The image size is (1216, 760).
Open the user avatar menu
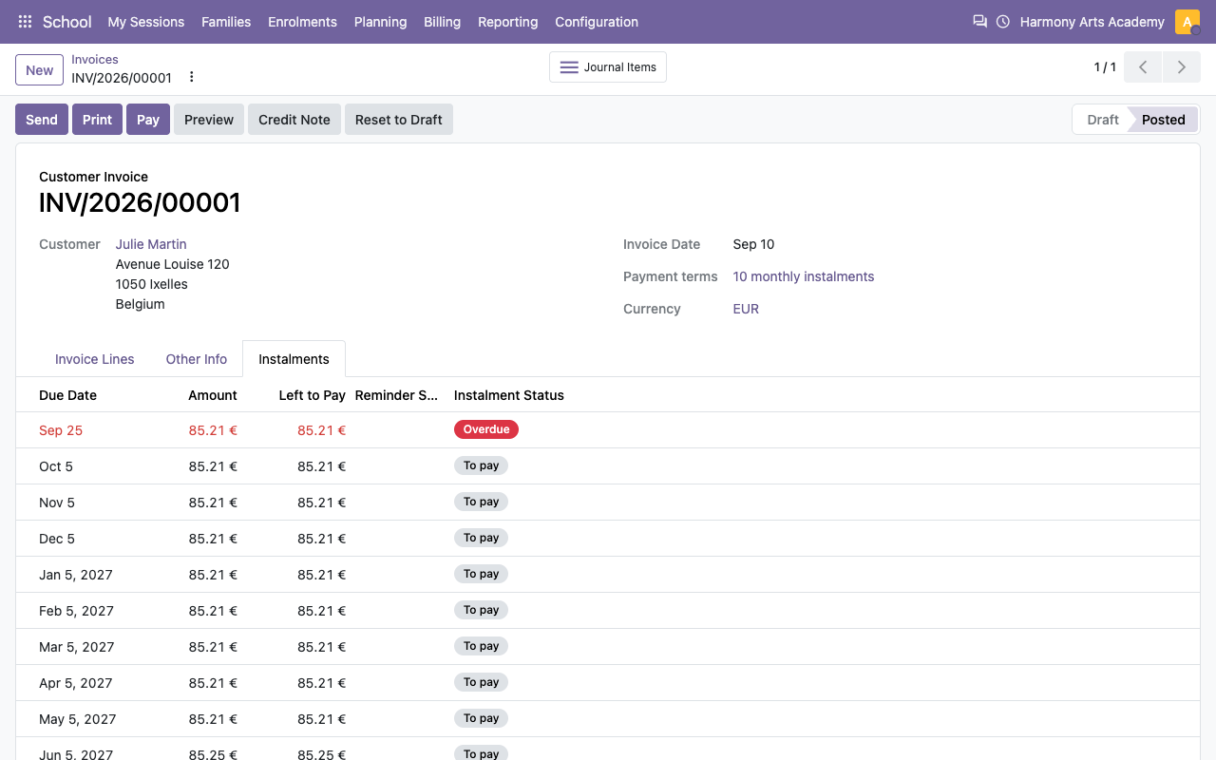1187,22
